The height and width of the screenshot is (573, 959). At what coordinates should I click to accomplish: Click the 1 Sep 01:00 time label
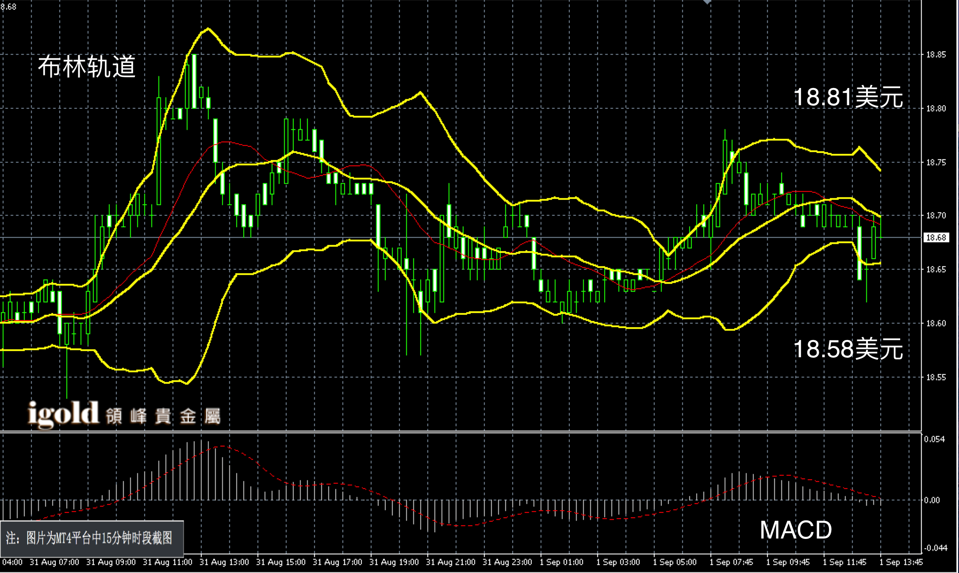click(x=561, y=562)
